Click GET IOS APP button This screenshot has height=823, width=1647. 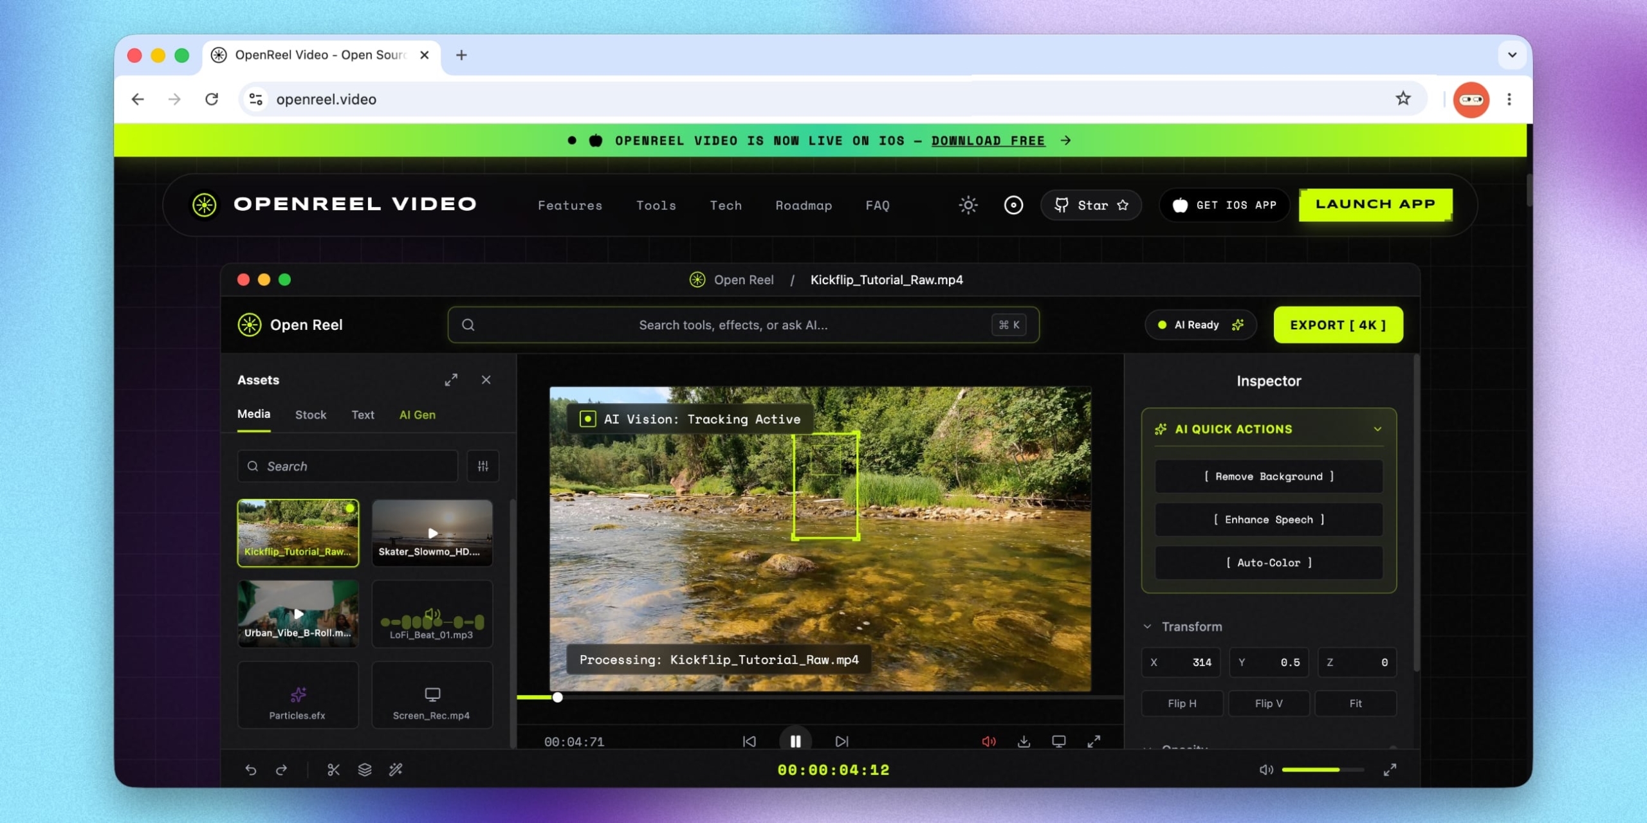click(x=1224, y=205)
